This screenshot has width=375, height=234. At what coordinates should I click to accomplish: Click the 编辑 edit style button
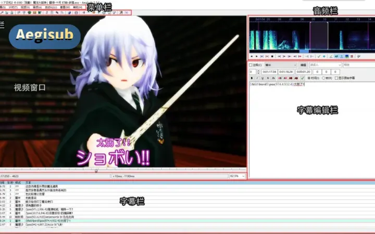[x=303, y=65]
